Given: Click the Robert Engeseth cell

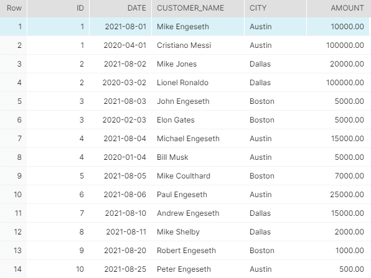Looking at the screenshot, I should coord(198,251).
